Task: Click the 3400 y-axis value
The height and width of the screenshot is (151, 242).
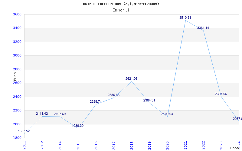Action: pyautogui.click(x=17, y=28)
